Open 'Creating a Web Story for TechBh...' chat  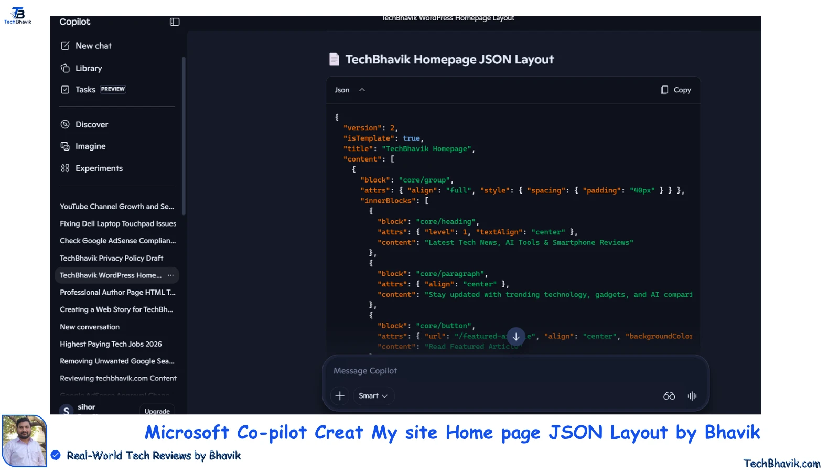(x=116, y=309)
